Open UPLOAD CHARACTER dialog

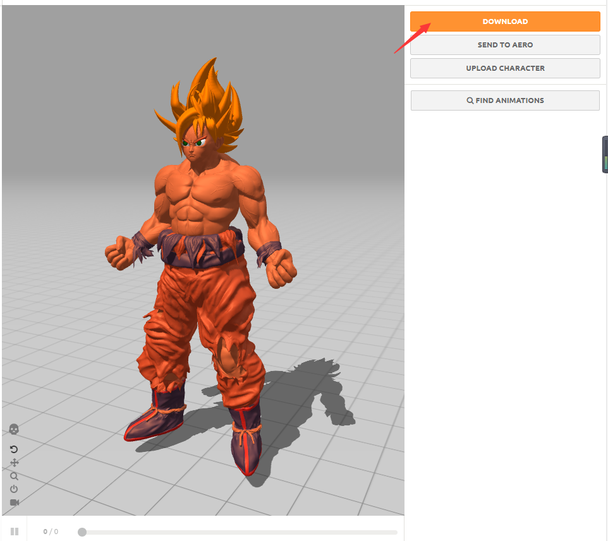[x=505, y=68]
